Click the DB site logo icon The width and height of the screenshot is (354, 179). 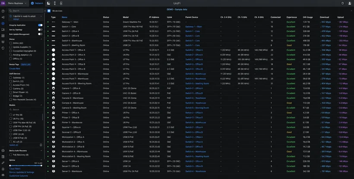(3, 3)
